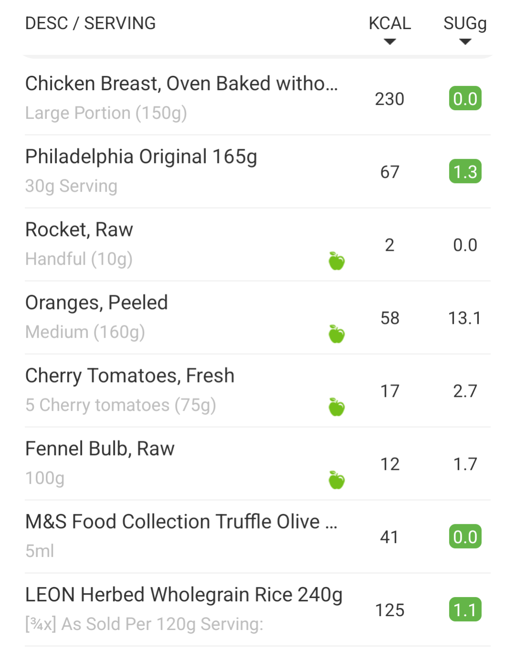
Task: Click the 230 kcal value for Chicken Breast
Action: click(x=390, y=99)
